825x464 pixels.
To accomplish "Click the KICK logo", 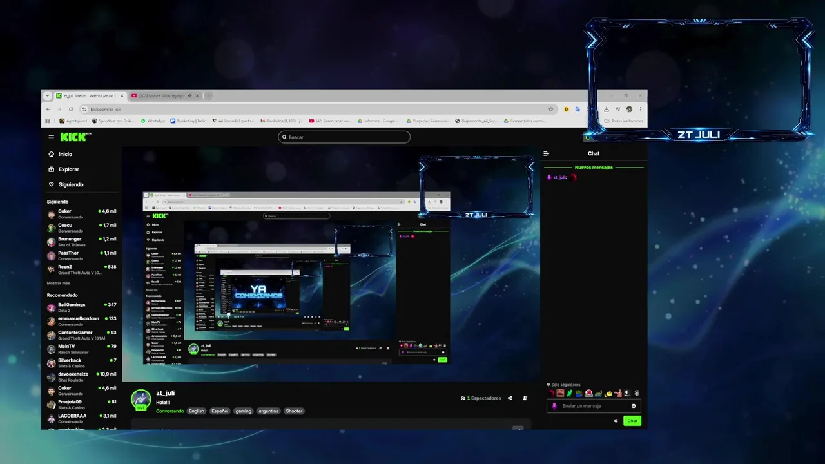I will point(75,137).
